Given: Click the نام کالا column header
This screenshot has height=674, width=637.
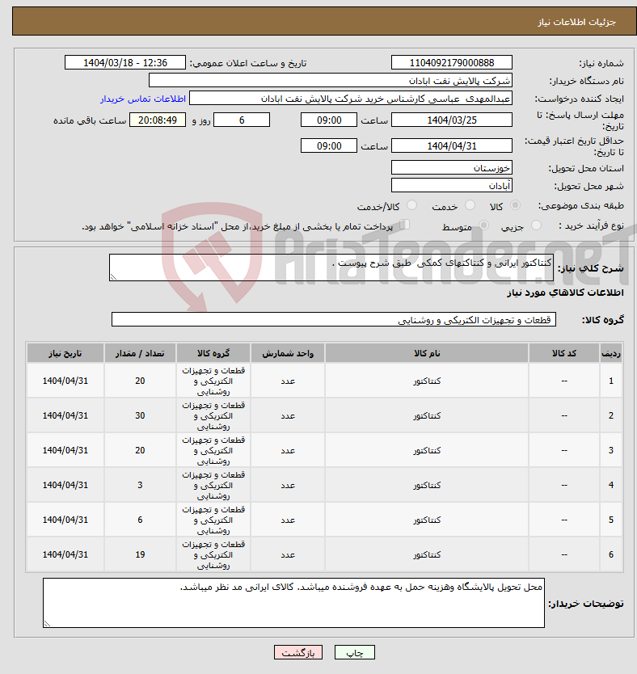Looking at the screenshot, I should coord(427,353).
